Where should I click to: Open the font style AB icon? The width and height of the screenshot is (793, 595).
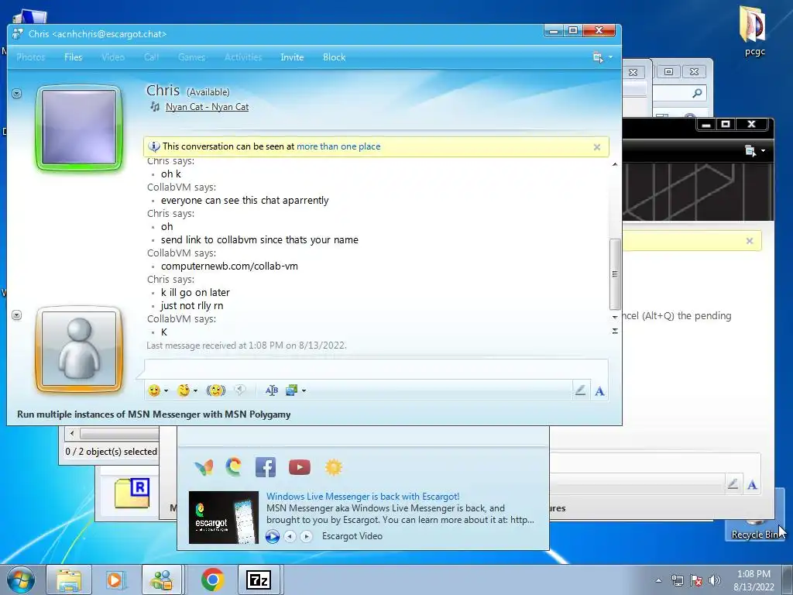pos(272,390)
